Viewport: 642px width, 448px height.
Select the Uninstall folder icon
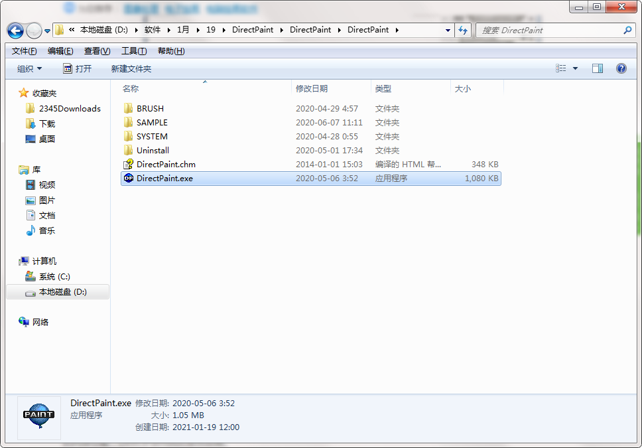(x=129, y=150)
